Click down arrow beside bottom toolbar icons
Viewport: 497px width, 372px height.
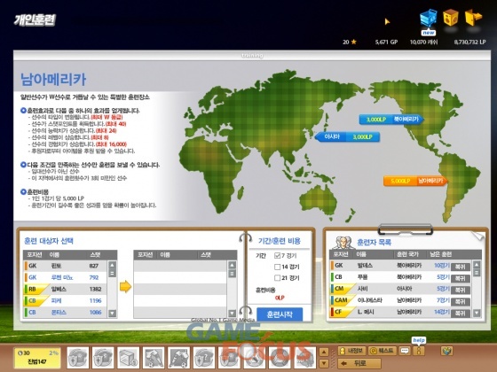tap(324, 363)
